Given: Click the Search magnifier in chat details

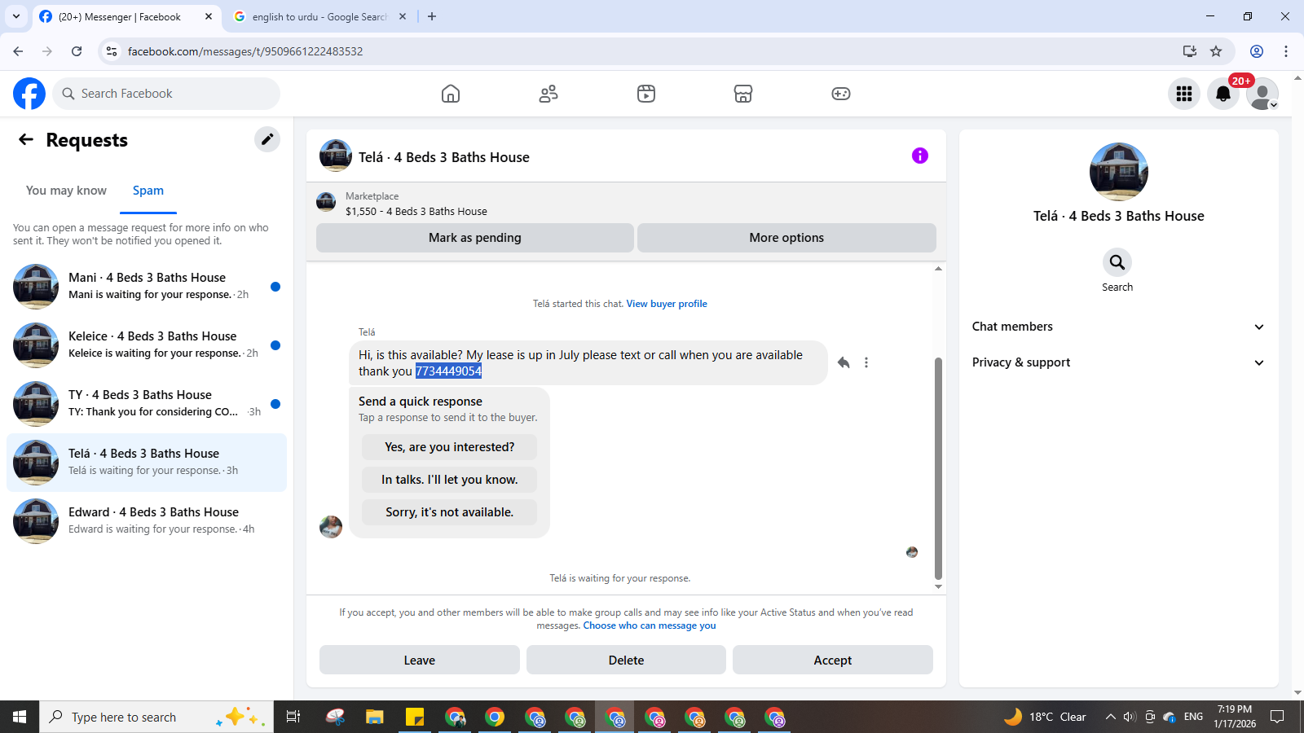Looking at the screenshot, I should pyautogui.click(x=1117, y=262).
